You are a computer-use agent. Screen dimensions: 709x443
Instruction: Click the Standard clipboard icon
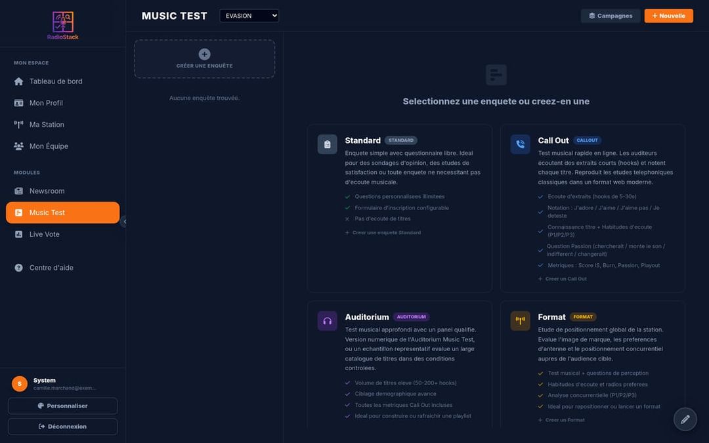pos(328,144)
